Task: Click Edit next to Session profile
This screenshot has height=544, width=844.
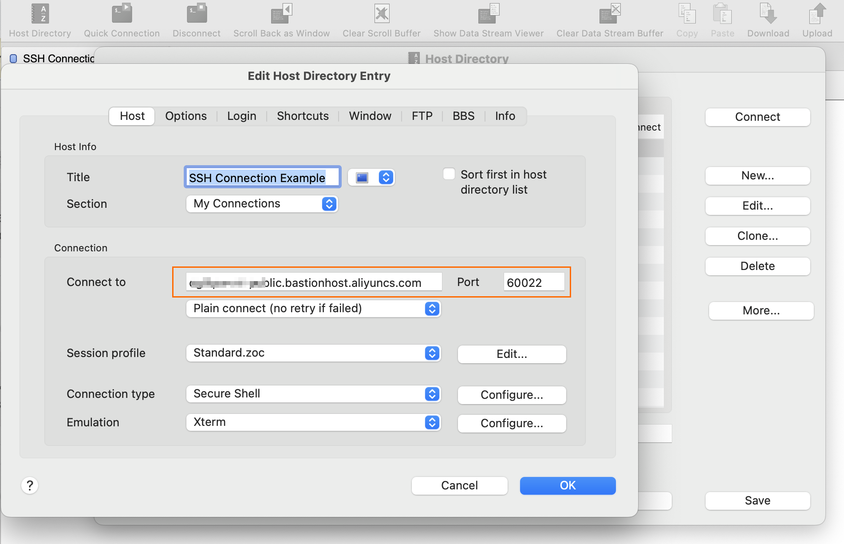Action: point(512,354)
